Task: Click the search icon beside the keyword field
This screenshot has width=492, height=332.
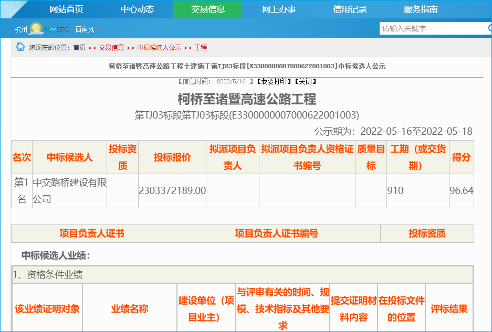Action: (489, 28)
